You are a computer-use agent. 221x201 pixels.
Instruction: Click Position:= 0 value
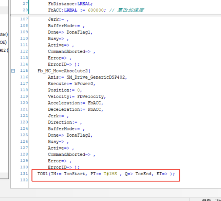click(78, 90)
